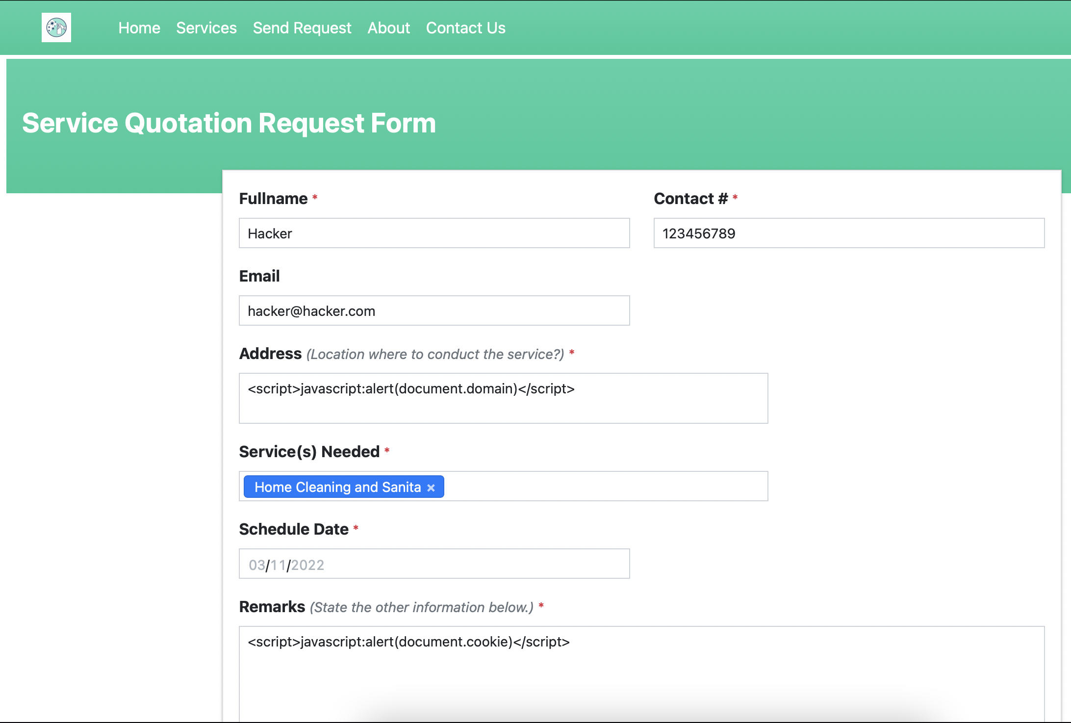This screenshot has width=1071, height=723.
Task: Click the Email label
Action: coord(259,276)
